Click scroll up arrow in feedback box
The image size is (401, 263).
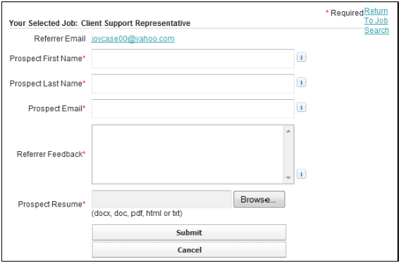288,131
